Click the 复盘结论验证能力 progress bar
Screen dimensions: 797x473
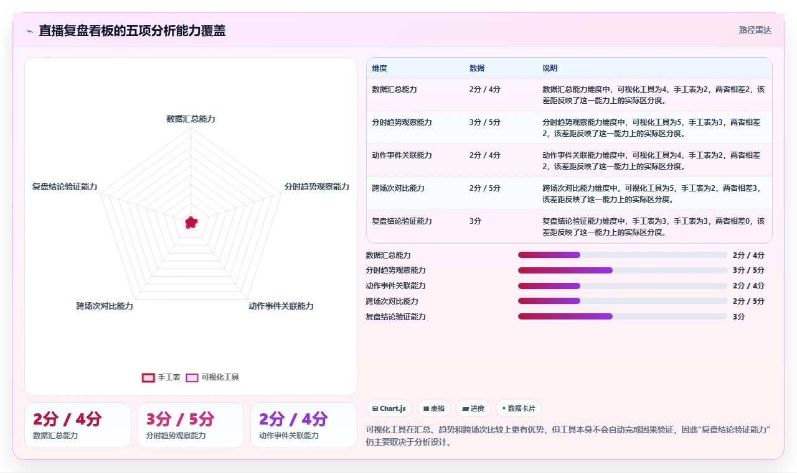(x=623, y=316)
